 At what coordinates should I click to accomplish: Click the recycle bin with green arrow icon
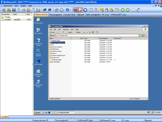pyautogui.click(x=107, y=10)
